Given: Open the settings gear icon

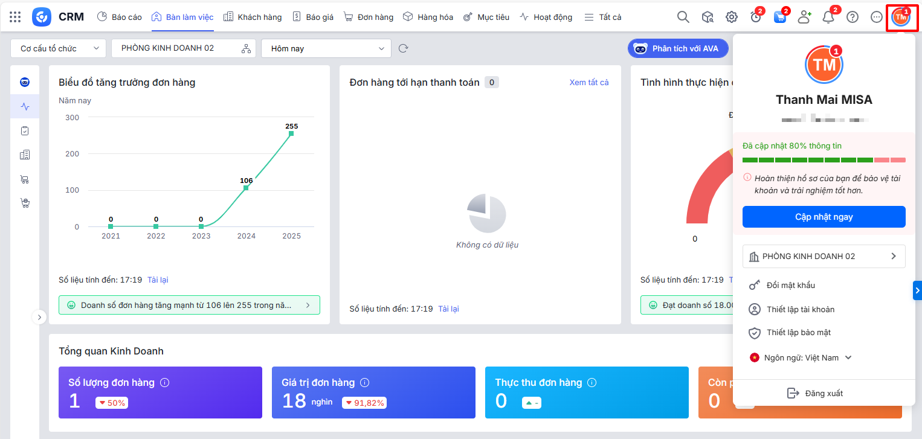Looking at the screenshot, I should click(x=731, y=17).
